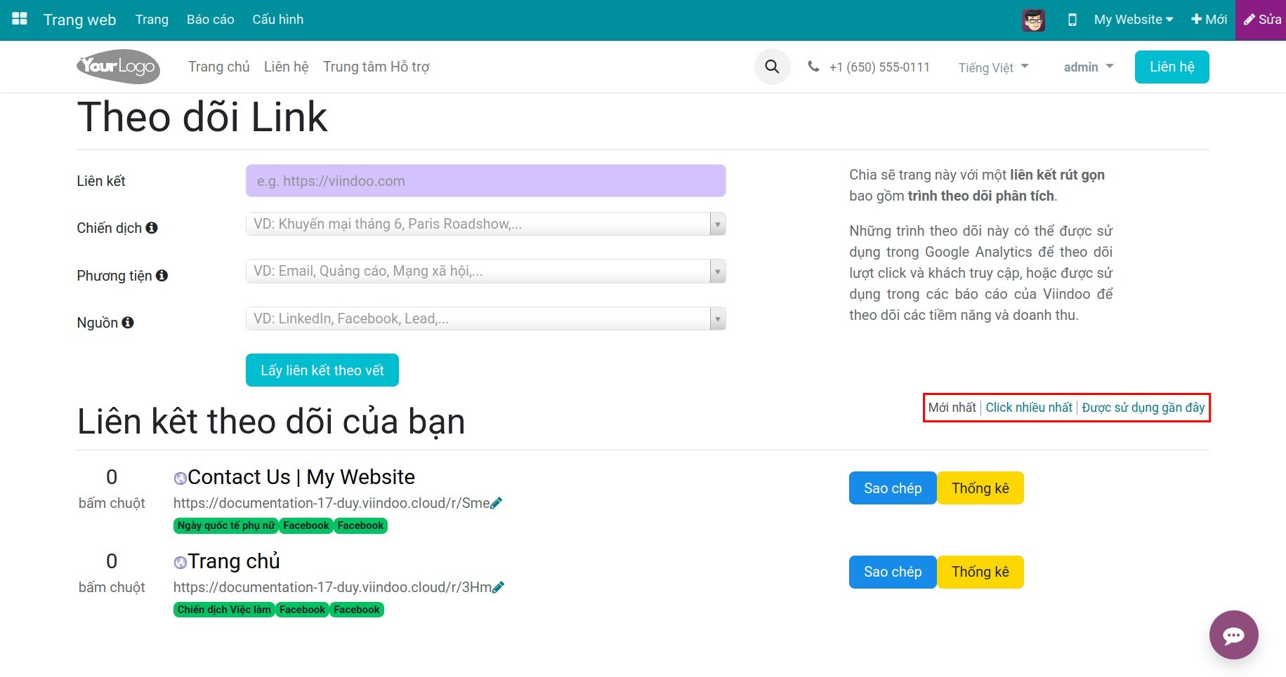This screenshot has width=1286, height=677.
Task: Edit the Trang chủ short link pencil
Action: (499, 587)
